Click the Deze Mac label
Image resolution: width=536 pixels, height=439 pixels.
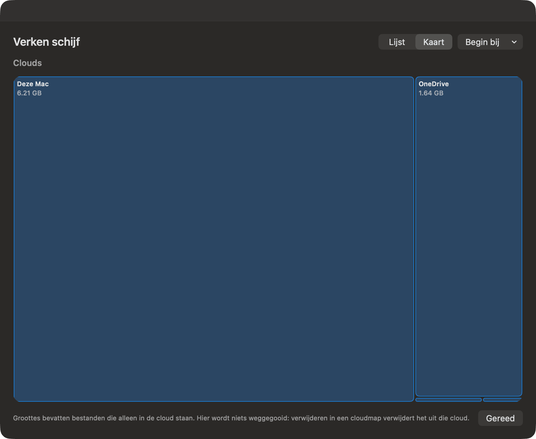33,84
